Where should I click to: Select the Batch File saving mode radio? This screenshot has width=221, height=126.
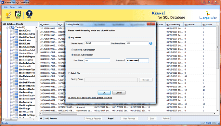pos(69,73)
